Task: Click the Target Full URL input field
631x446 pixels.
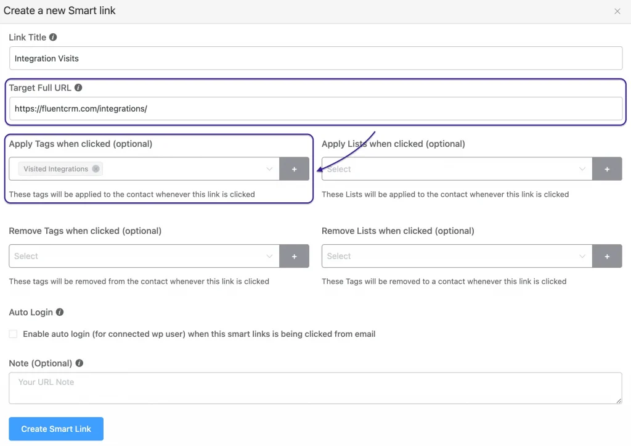Action: (x=246, y=109)
